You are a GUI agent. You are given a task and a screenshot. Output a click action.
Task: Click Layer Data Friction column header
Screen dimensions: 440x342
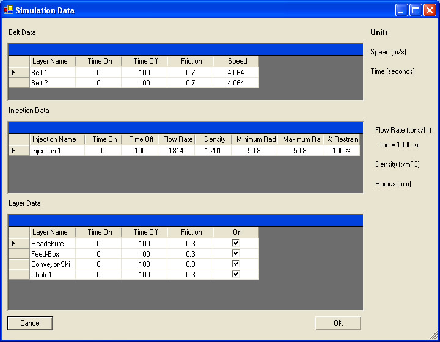(x=191, y=232)
